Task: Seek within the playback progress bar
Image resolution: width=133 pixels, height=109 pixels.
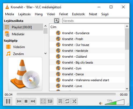Action: [x=66, y=94]
